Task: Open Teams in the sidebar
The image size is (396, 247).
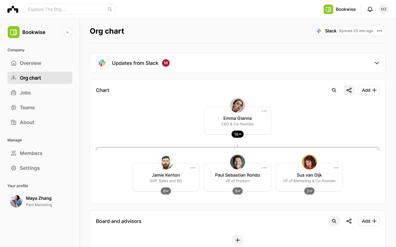Action: (x=27, y=107)
